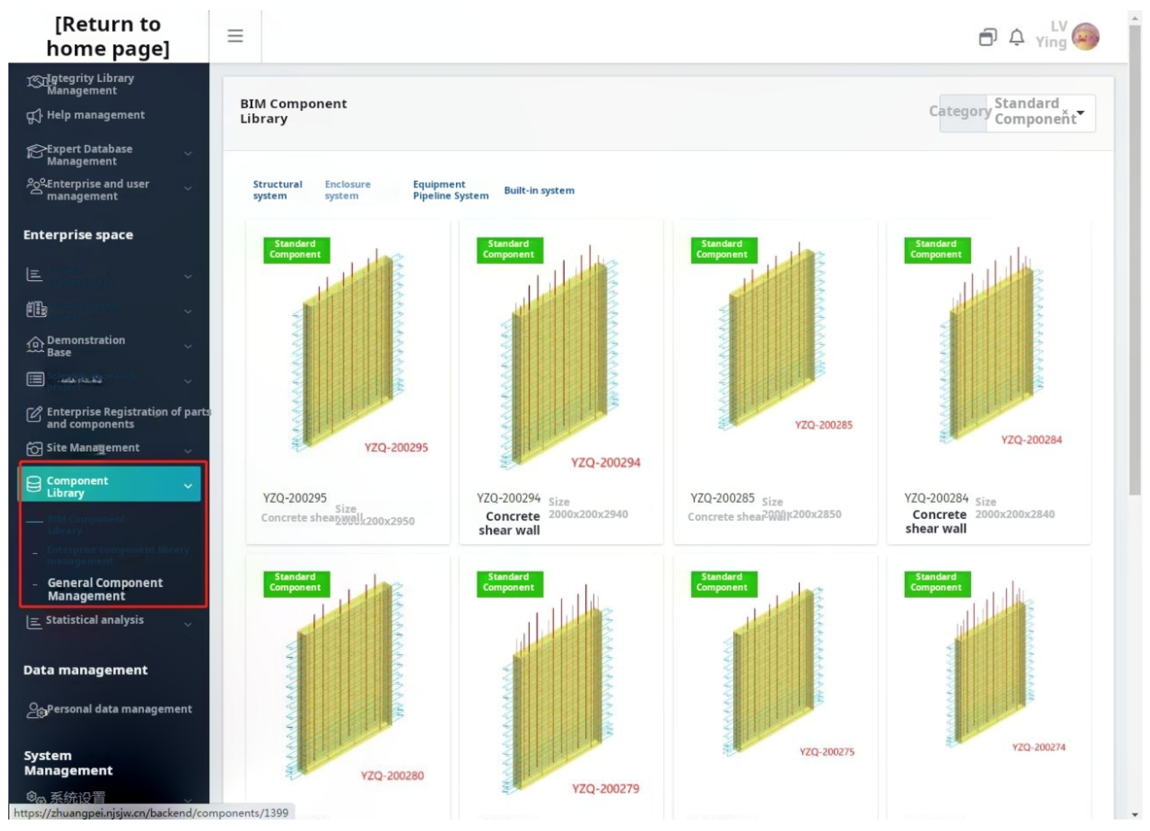The width and height of the screenshot is (1150, 831).
Task: Clear the Standard Component category selection
Action: pos(1065,111)
